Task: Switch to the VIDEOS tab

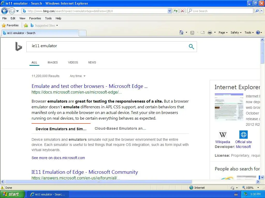Action: [73, 62]
